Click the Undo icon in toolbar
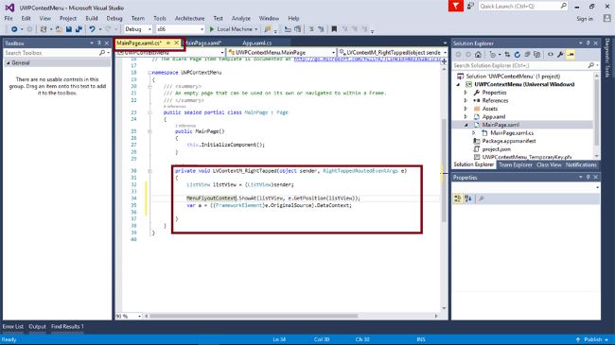 [x=92, y=29]
